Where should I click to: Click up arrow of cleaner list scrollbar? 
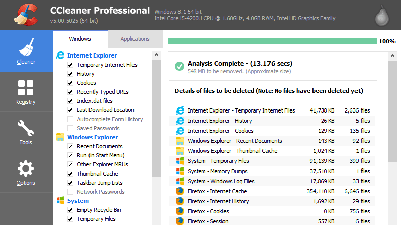[156, 55]
